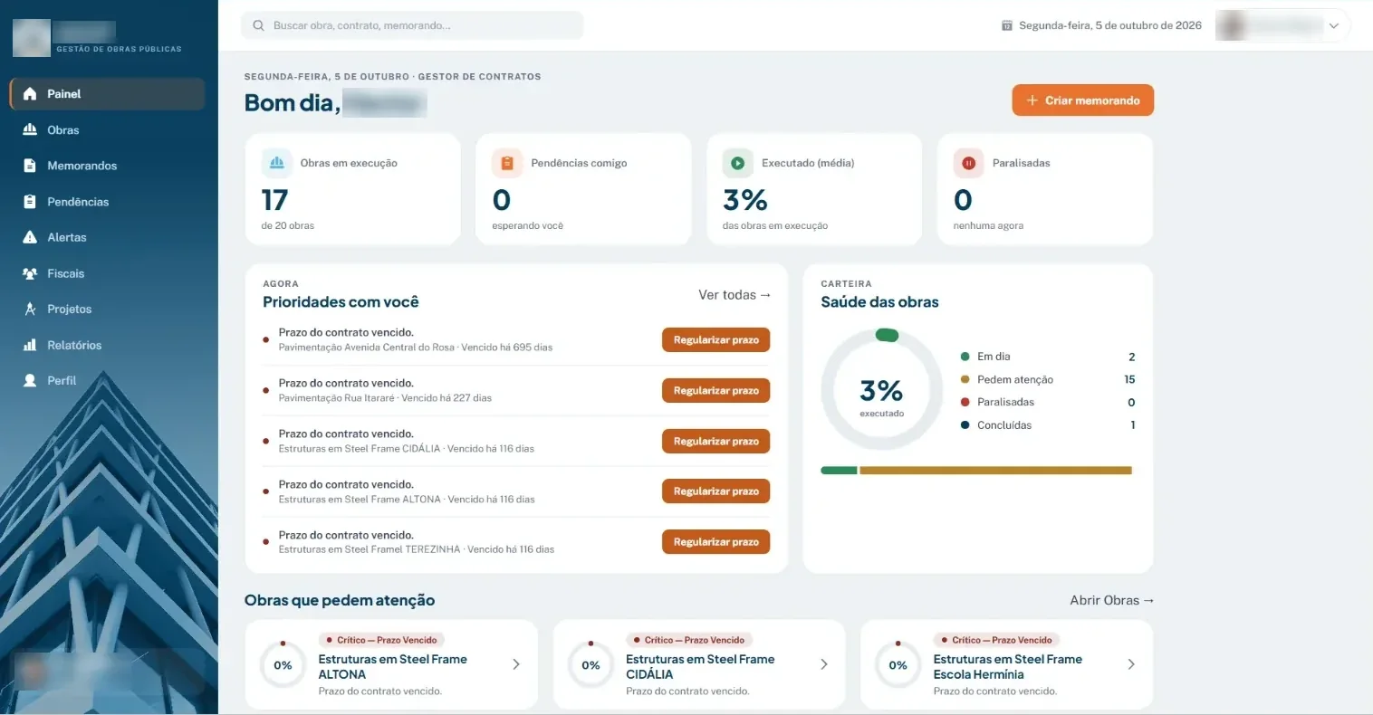Expand the Escola Hermínia card chevron
Screen dimensions: 1373x715
pyautogui.click(x=1131, y=664)
